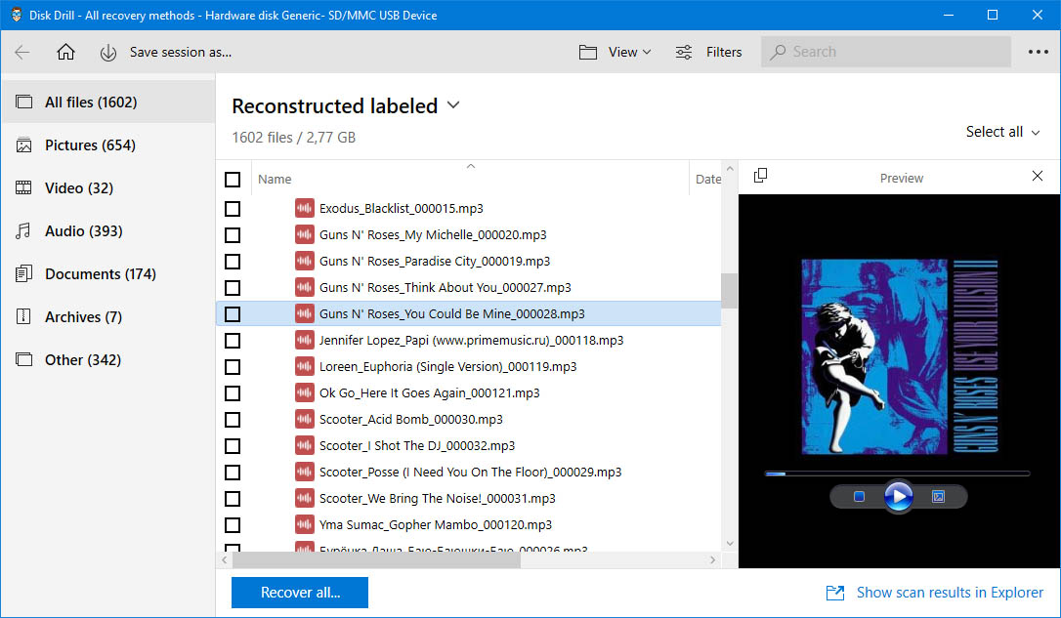Click the vertical scrollbar thumb of file list
The width and height of the screenshot is (1061, 618).
pyautogui.click(x=730, y=291)
